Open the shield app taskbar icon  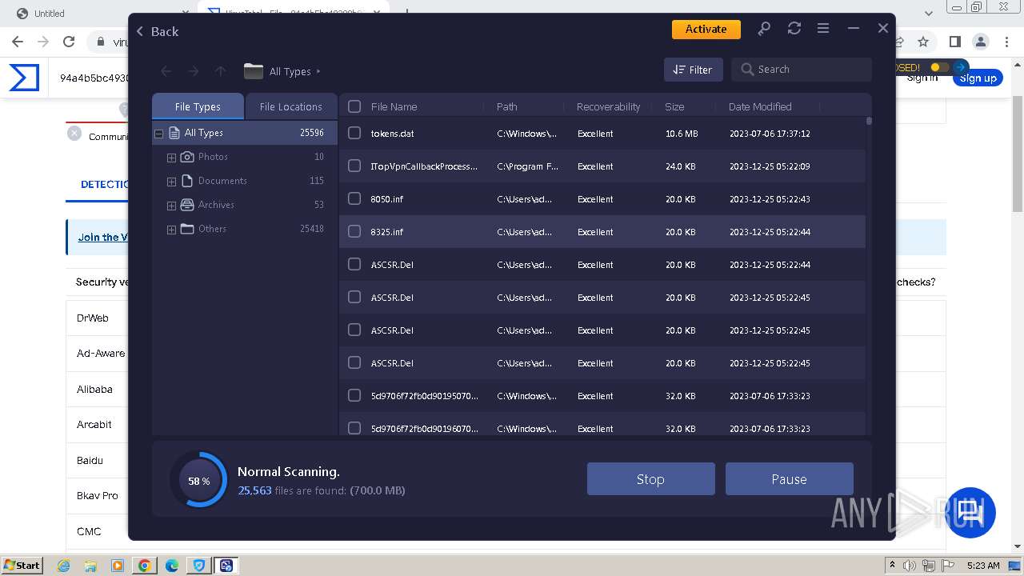pos(199,566)
